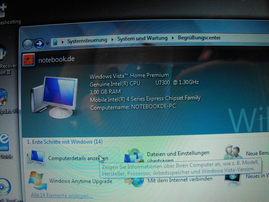Screen dimensions: 269x202
Task: Click Computername: NOTEBOOKDE-PC text
Action: 133,107
